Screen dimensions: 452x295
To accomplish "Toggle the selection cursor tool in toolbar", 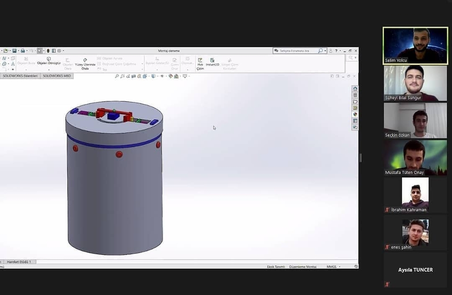I will tap(40, 51).
